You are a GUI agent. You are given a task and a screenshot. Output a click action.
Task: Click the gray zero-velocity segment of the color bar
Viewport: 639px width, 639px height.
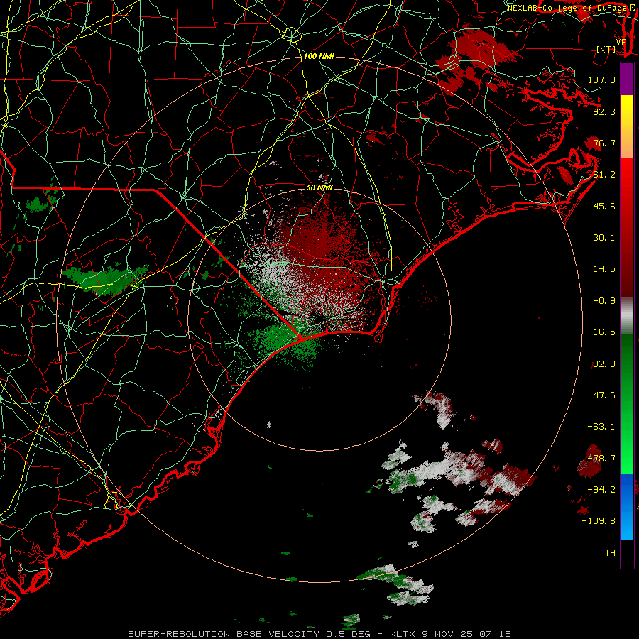click(627, 316)
